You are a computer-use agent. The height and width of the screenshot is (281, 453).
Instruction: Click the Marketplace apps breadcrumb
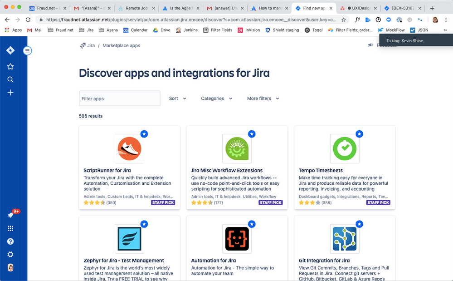122,45
